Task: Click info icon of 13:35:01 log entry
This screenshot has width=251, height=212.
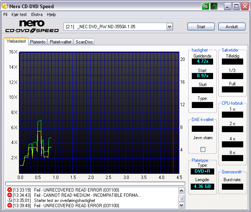Action: 9,200
